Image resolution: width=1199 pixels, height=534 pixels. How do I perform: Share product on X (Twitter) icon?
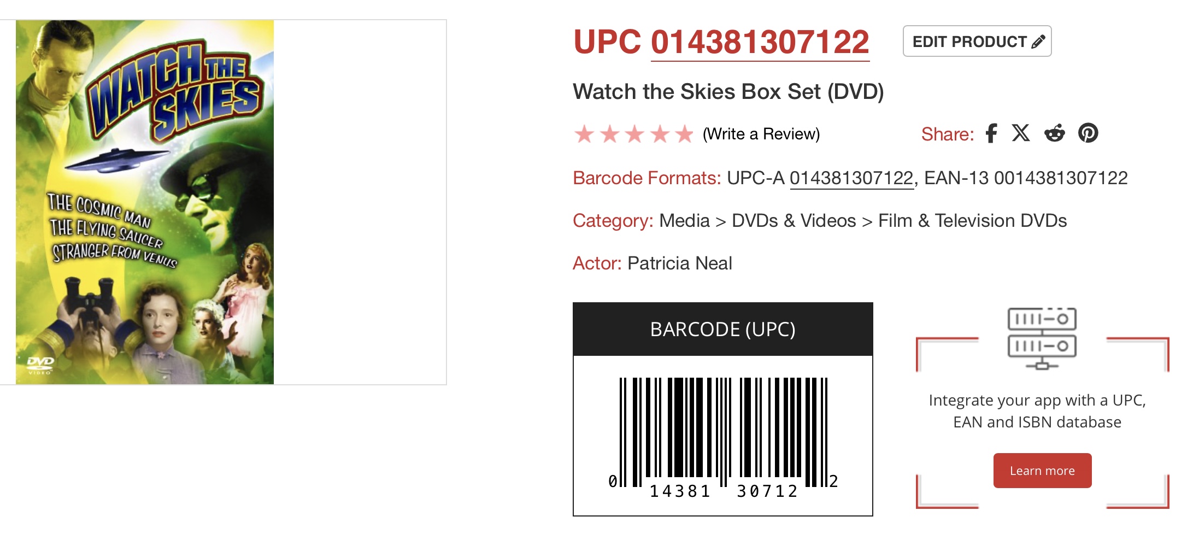click(x=1020, y=133)
